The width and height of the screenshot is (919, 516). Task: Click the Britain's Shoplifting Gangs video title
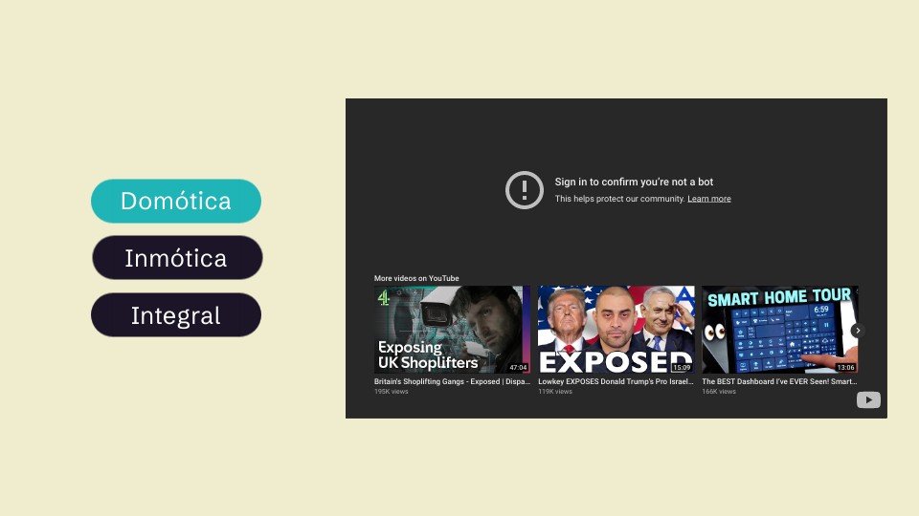point(452,381)
